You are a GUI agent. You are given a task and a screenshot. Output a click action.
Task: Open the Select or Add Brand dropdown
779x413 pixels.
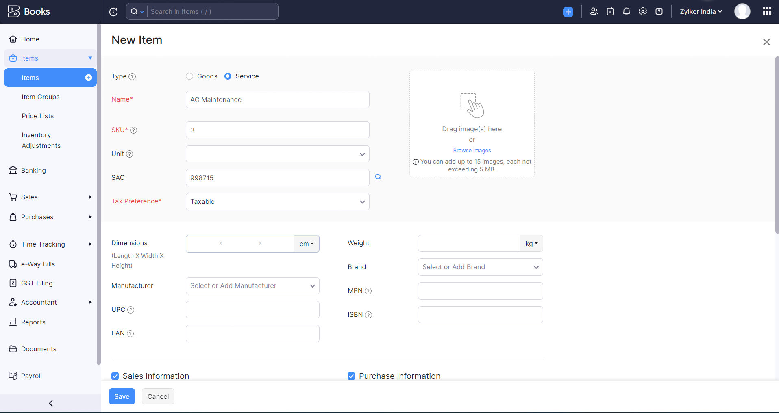[x=480, y=267]
